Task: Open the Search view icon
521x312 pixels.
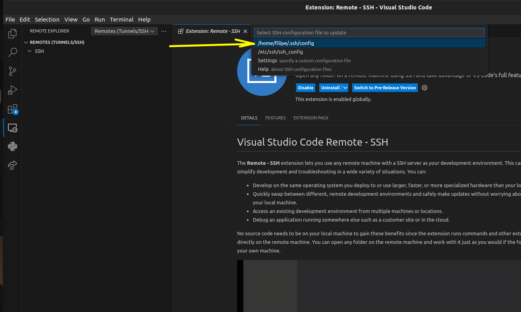Action: point(13,52)
